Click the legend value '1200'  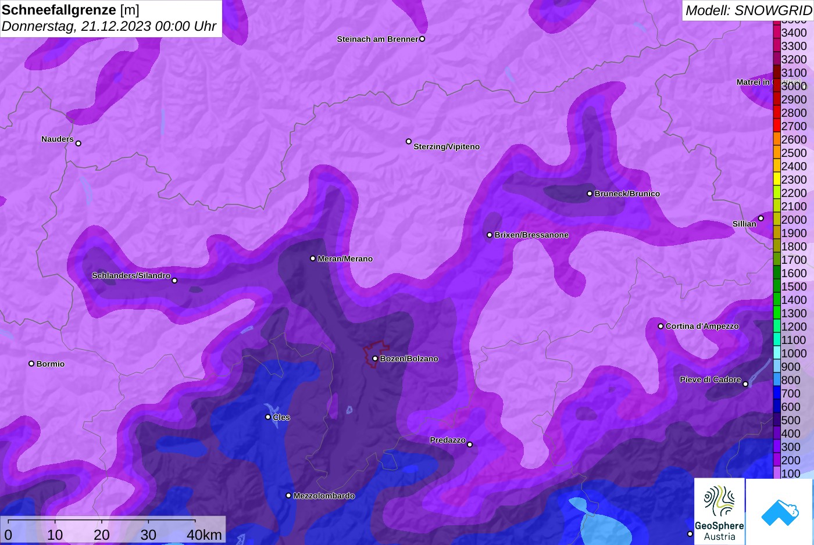click(794, 327)
